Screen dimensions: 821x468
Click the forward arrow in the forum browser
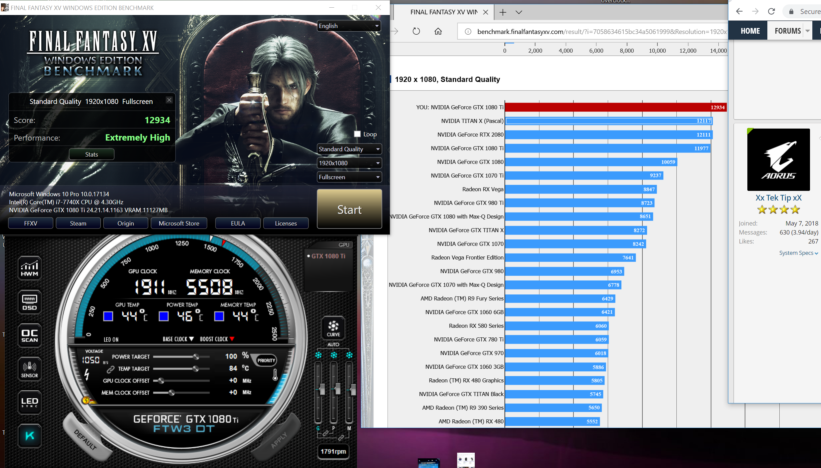(x=755, y=11)
